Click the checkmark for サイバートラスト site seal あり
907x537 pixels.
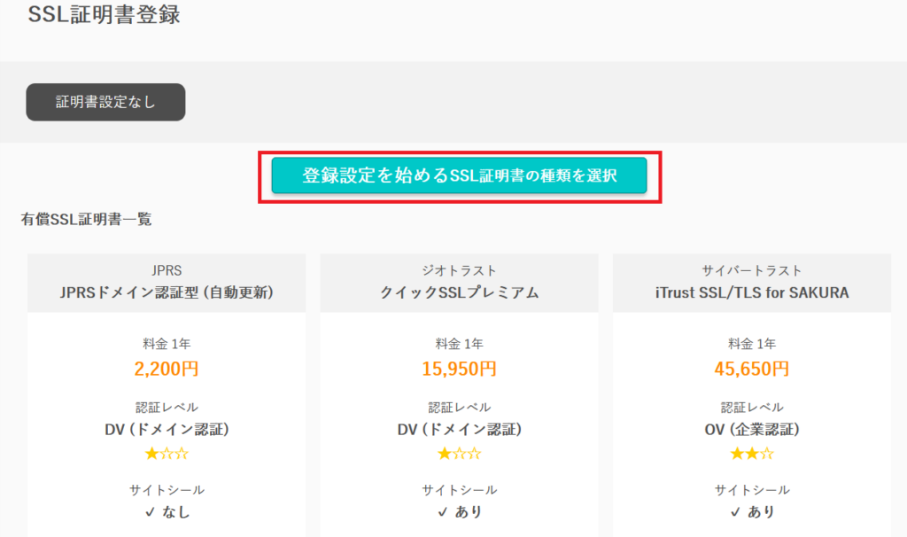coord(735,512)
